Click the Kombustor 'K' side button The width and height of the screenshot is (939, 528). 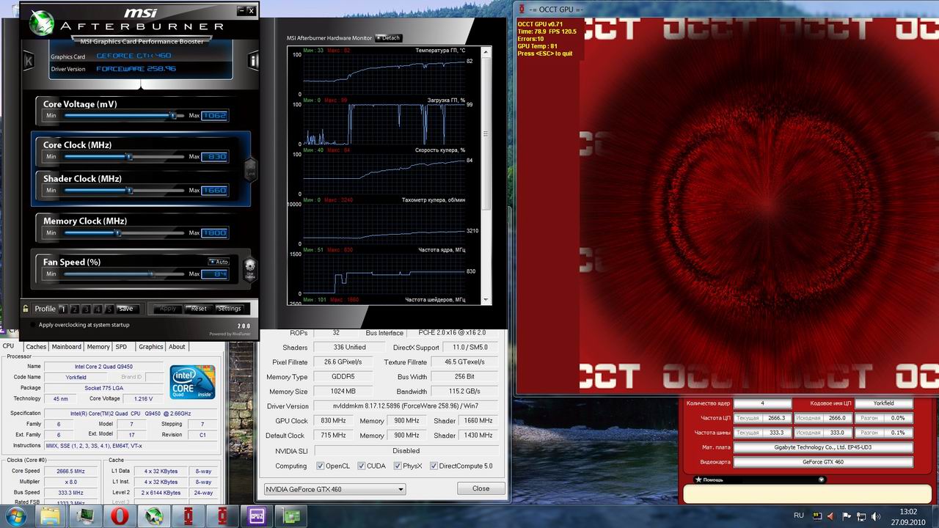pyautogui.click(x=28, y=61)
